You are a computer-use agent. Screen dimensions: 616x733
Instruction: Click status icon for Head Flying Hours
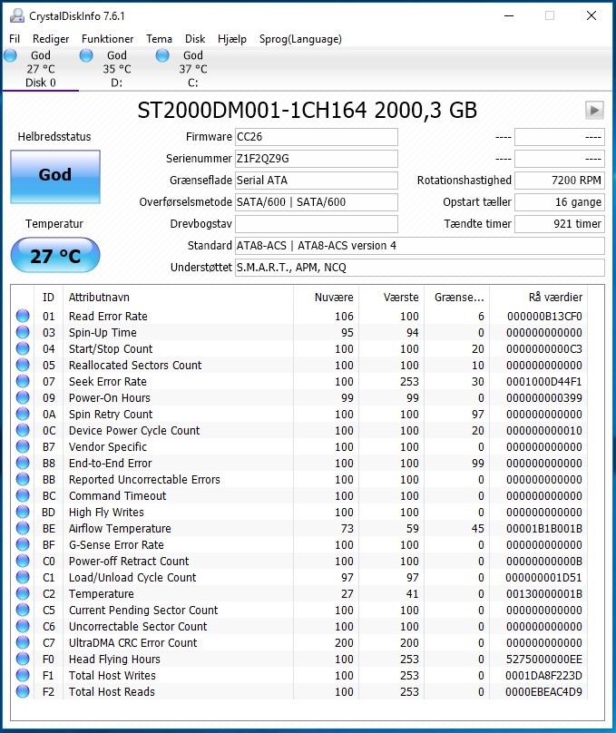23,660
